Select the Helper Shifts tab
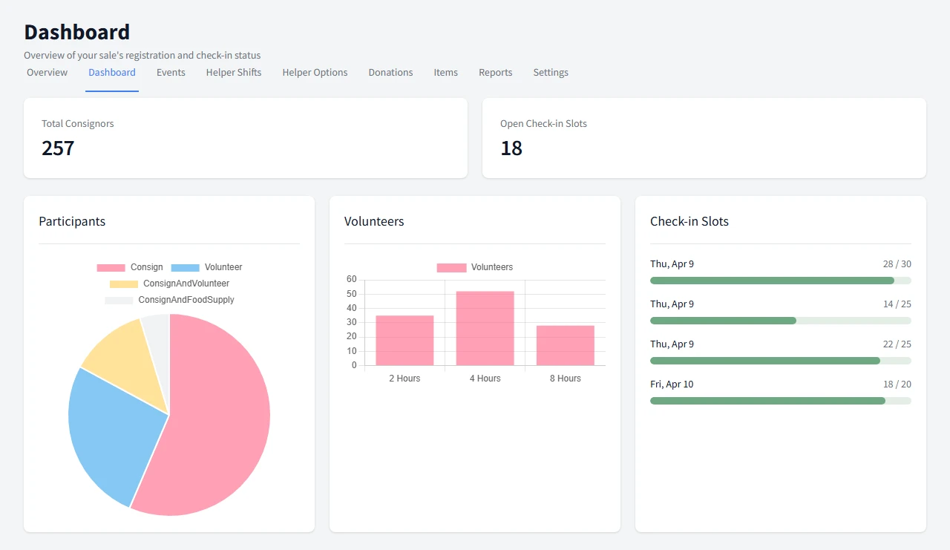950x550 pixels. tap(233, 72)
